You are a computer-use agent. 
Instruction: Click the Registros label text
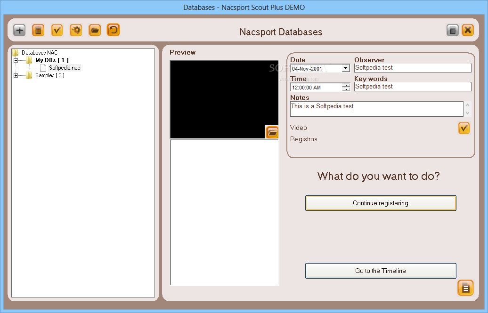[x=304, y=139]
